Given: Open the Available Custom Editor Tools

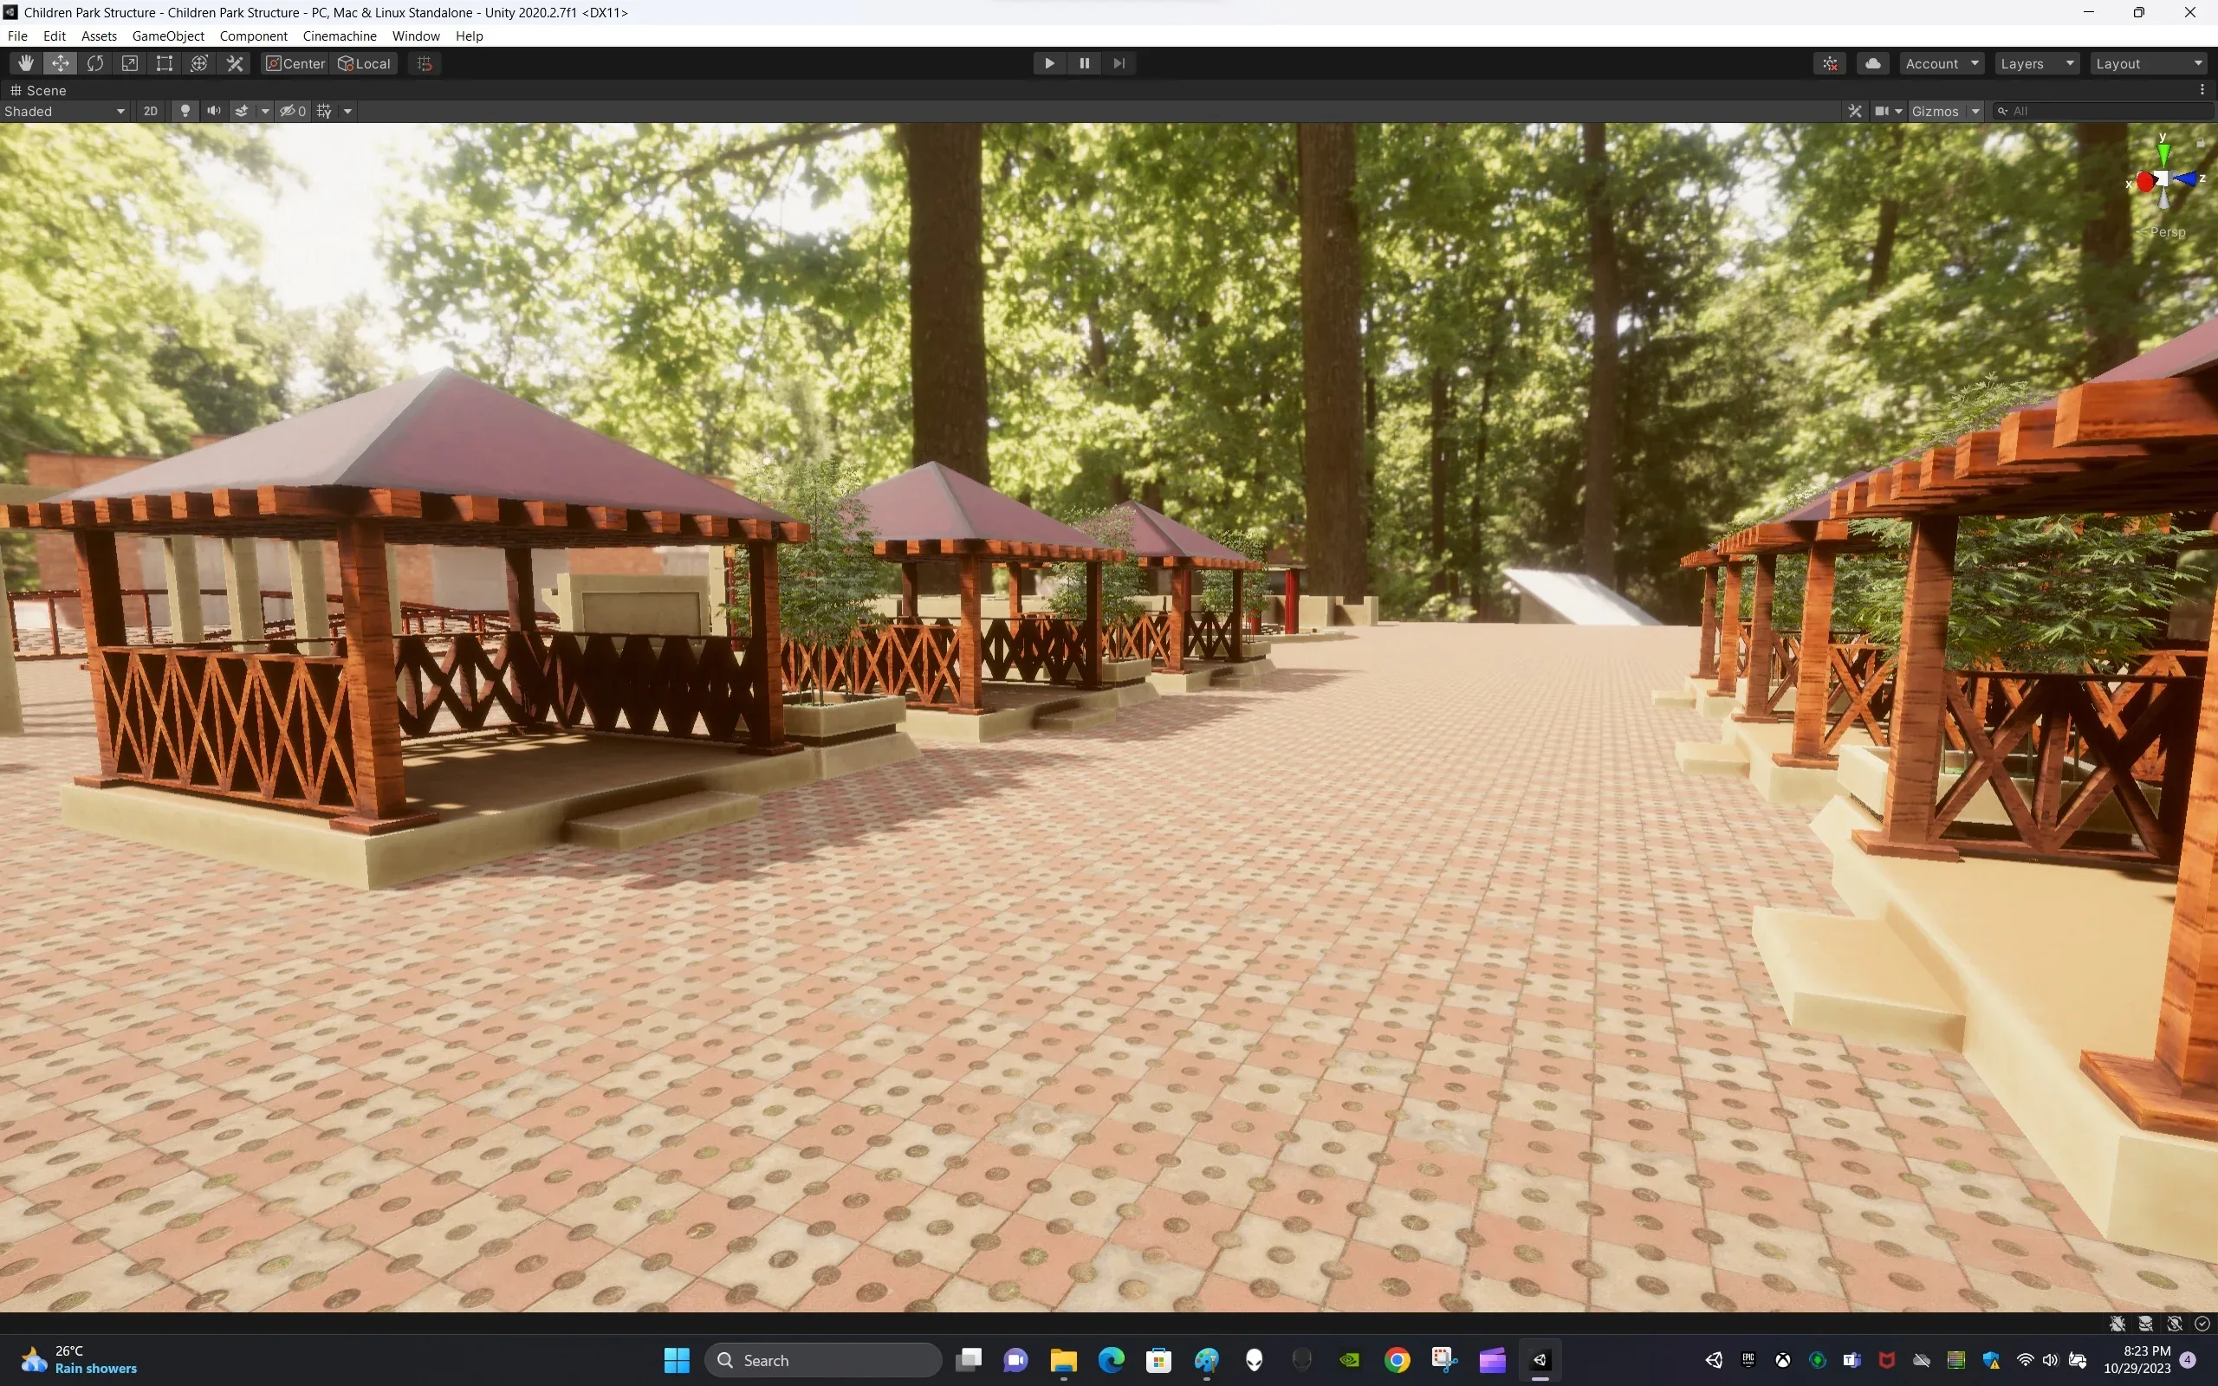Looking at the screenshot, I should point(234,62).
